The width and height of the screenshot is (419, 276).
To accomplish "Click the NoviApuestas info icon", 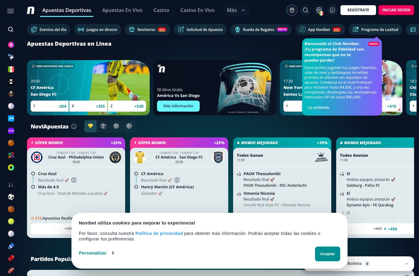I will (x=74, y=126).
